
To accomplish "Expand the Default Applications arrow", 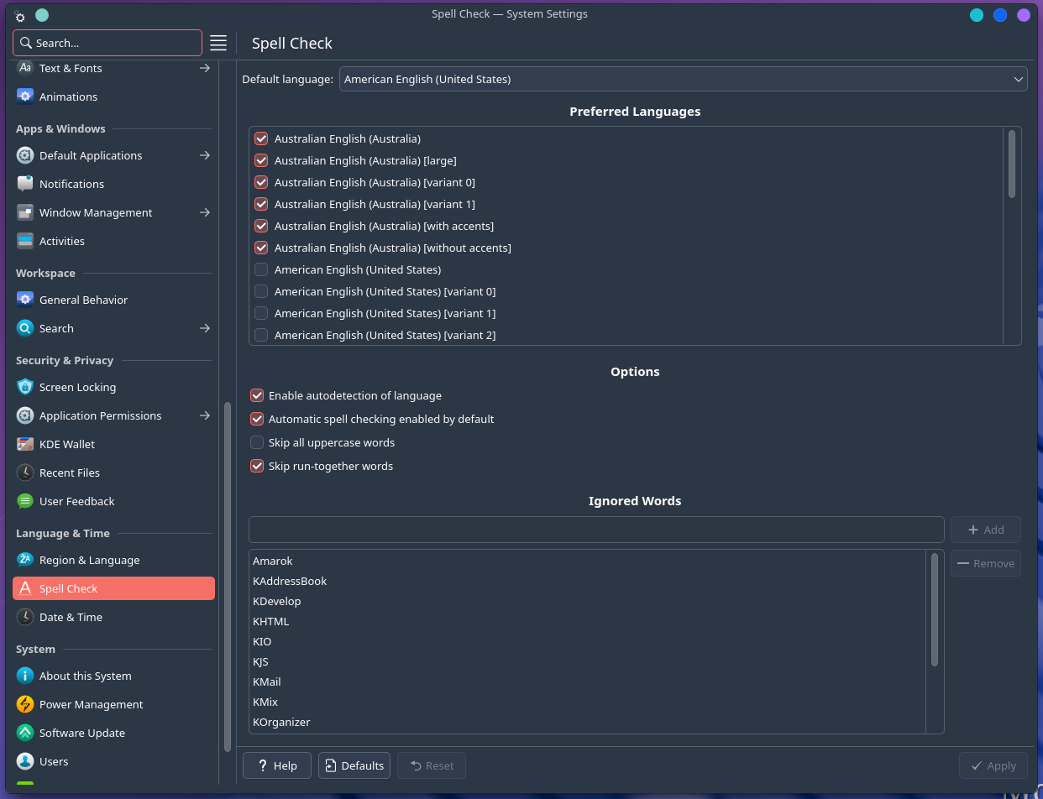I will pos(204,155).
